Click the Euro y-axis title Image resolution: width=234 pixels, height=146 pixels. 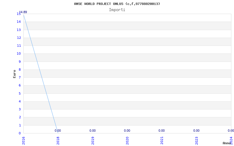click(14, 74)
